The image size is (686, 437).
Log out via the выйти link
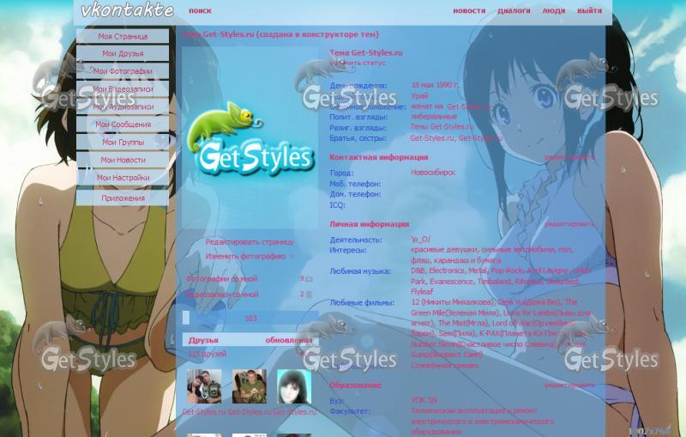pyautogui.click(x=589, y=10)
